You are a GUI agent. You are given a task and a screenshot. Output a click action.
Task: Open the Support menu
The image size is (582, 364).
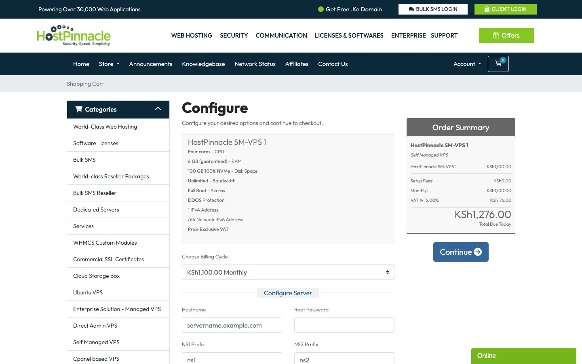(x=444, y=36)
